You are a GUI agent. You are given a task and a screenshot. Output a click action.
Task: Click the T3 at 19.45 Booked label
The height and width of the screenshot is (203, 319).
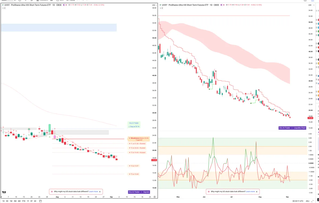coord(137,153)
